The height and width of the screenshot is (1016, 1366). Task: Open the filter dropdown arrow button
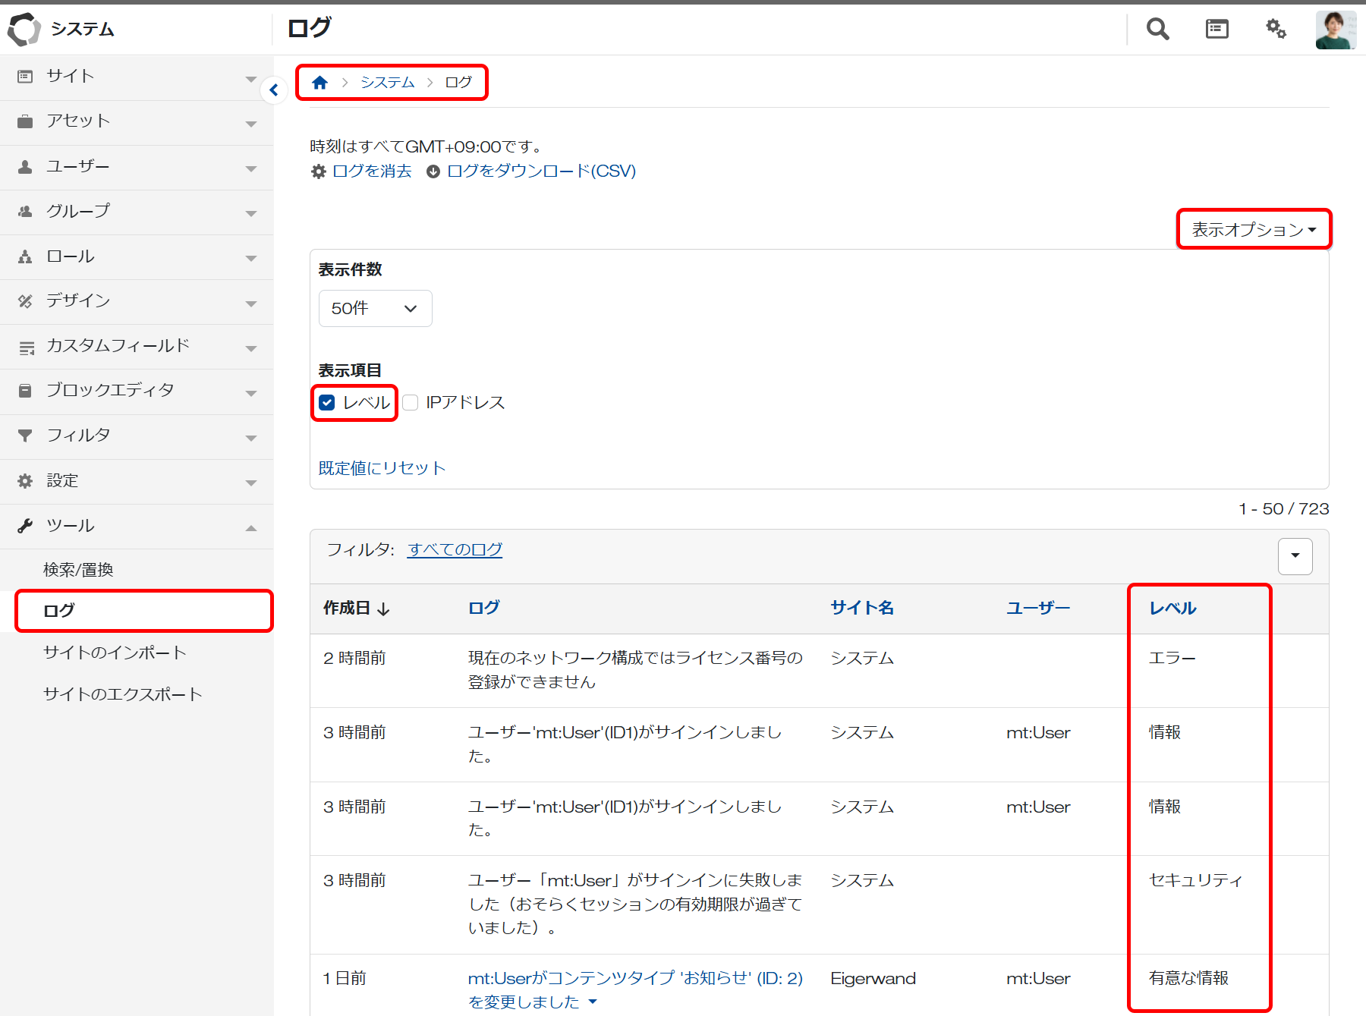pos(1295,556)
